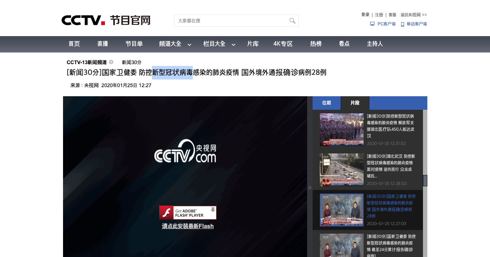This screenshot has width=490, height=257.
Task: Click 新闻30分 breadcrumb link
Action: [132, 62]
